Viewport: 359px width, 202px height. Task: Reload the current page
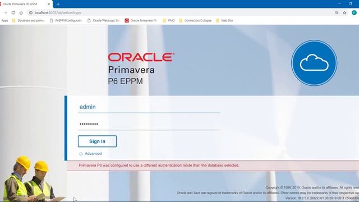[x=13, y=13]
